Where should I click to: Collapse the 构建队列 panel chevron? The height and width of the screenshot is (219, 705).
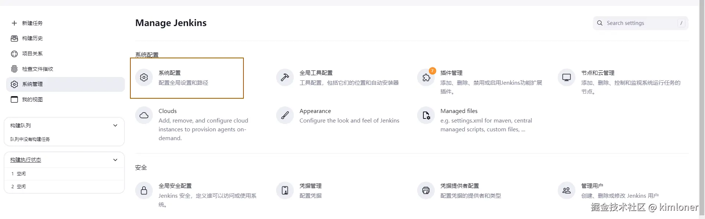115,125
